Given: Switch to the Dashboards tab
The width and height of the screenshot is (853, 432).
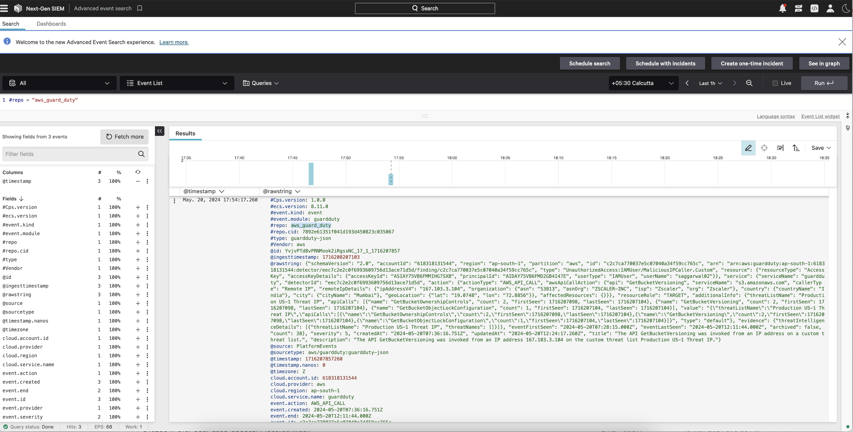Looking at the screenshot, I should (x=51, y=24).
